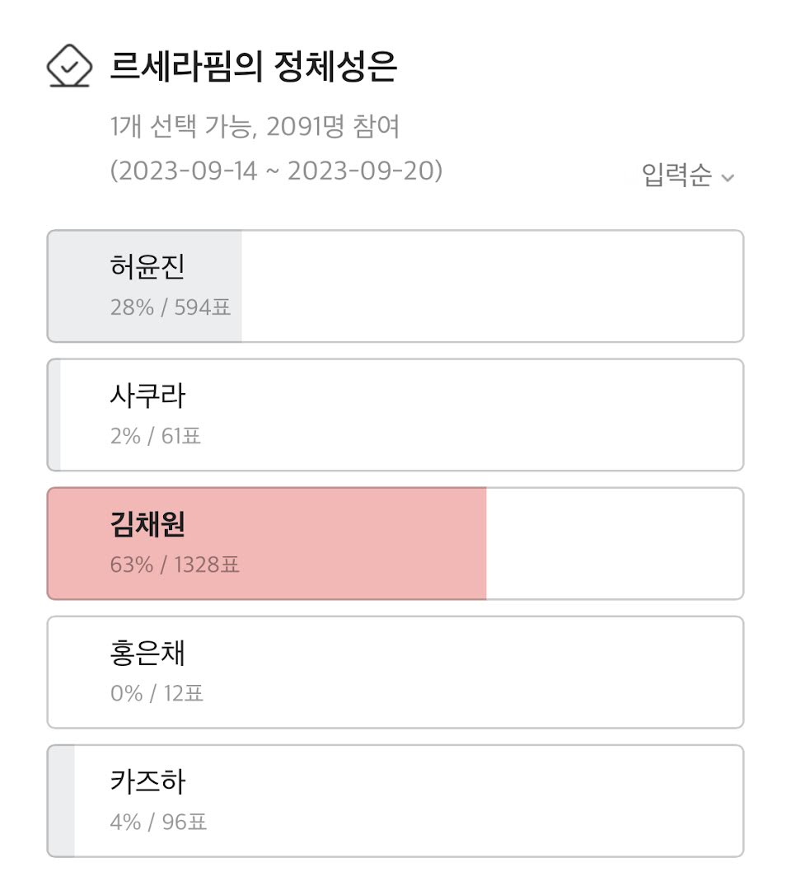The image size is (791, 886).
Task: Click the 2% / 61표 result text
Action: pyautogui.click(x=156, y=436)
